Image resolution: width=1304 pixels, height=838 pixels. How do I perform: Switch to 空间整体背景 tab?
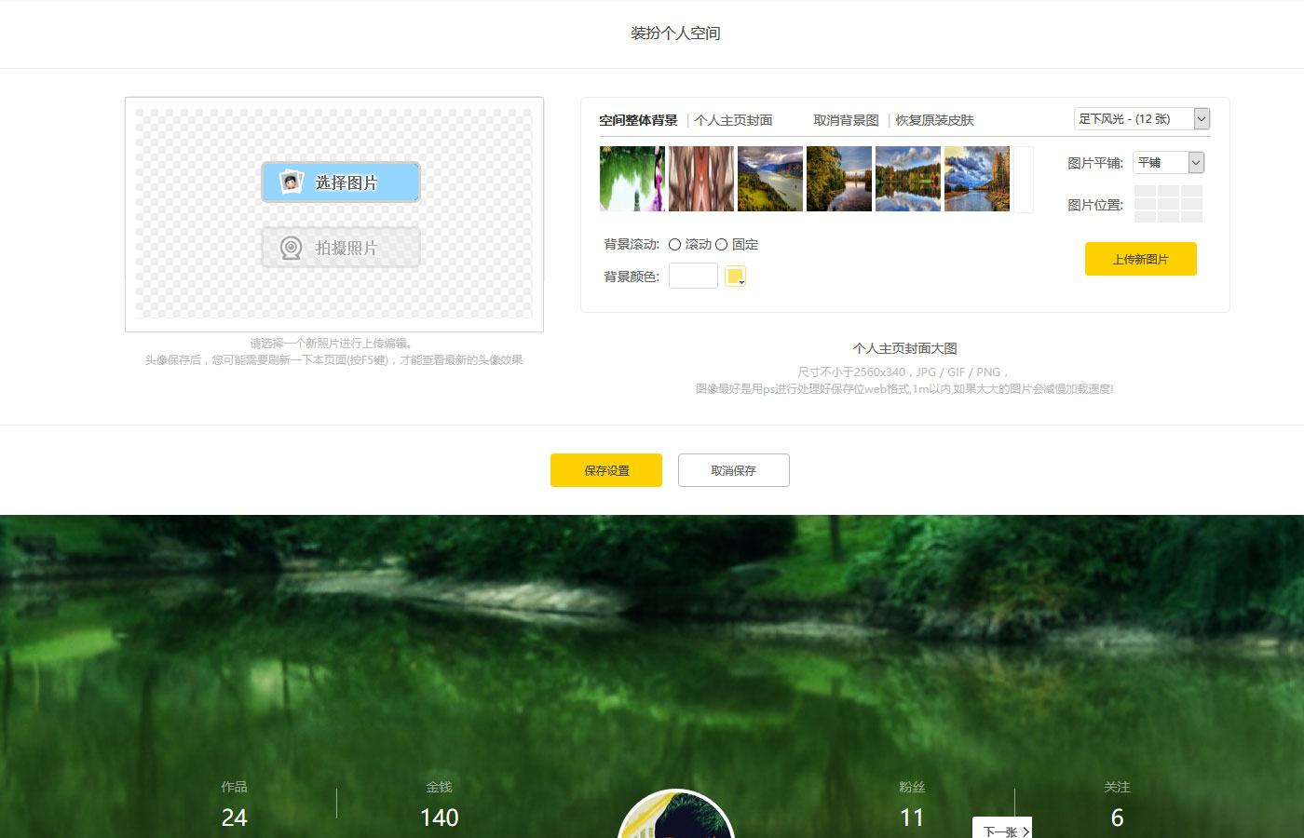pos(638,120)
